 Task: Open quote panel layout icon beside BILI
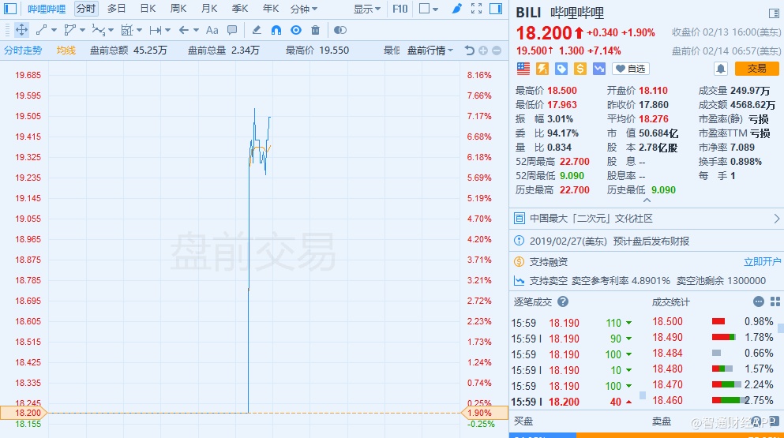pos(774,13)
